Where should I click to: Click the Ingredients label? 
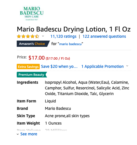click(x=28, y=82)
